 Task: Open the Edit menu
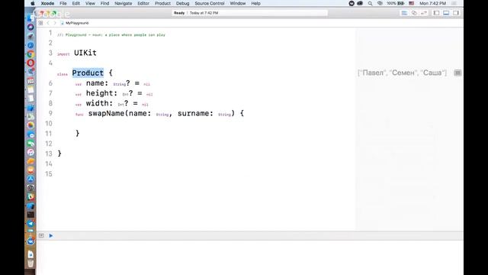[76, 3]
